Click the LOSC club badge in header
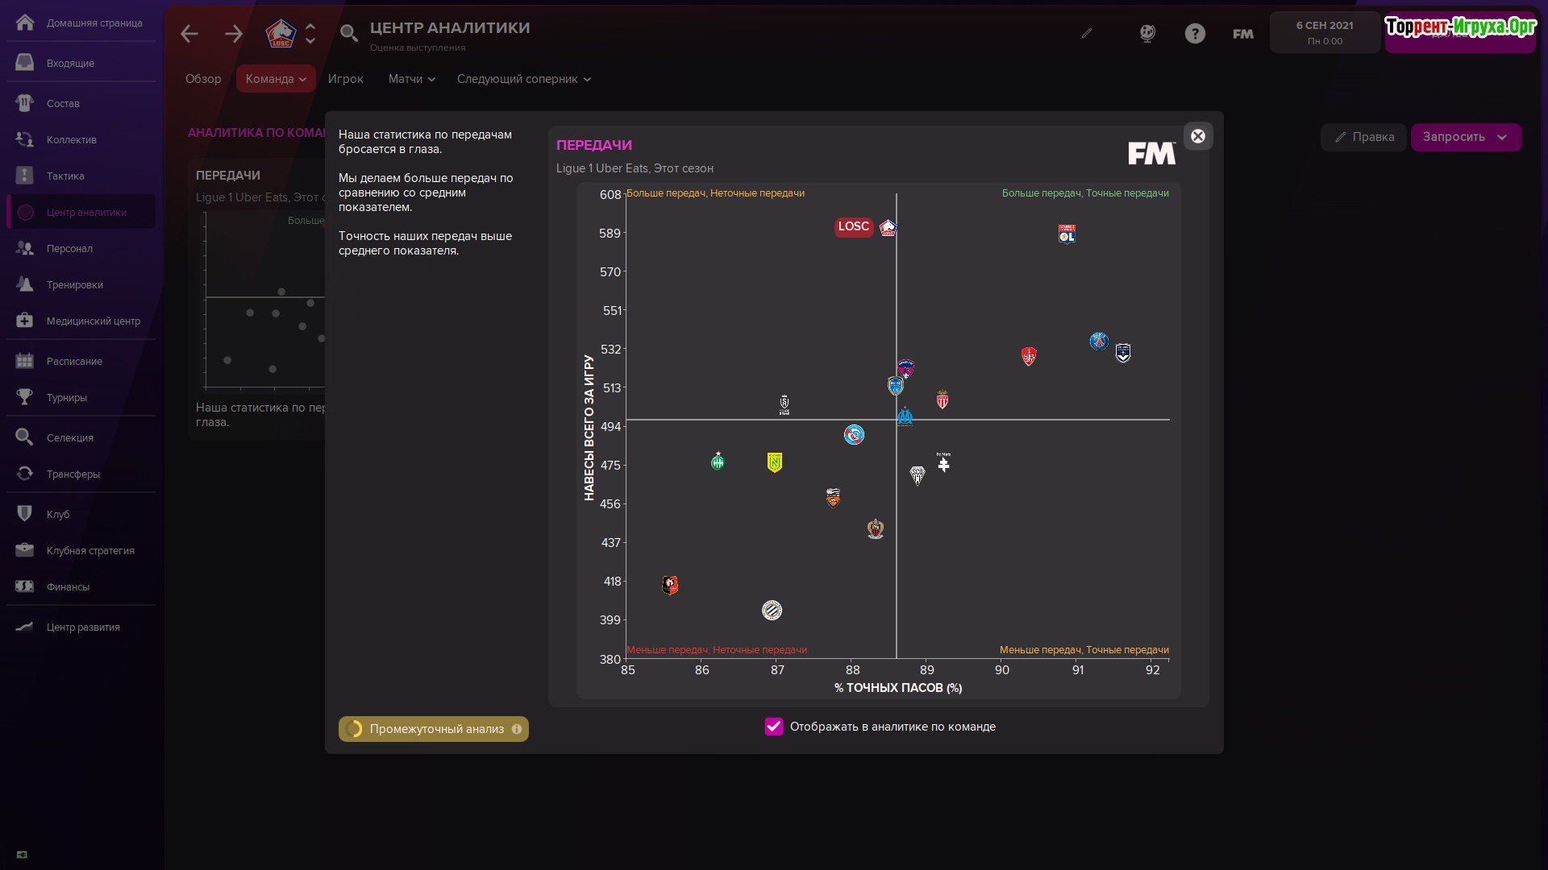Image resolution: width=1548 pixels, height=870 pixels. tap(281, 34)
